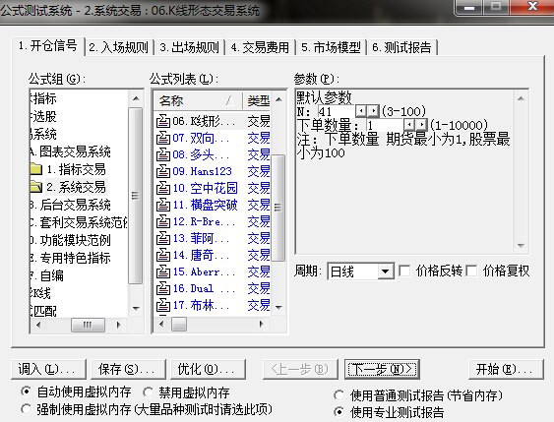Click the formula icon beside 10.空中花园
Screen dimensions: 554x422
(163, 188)
